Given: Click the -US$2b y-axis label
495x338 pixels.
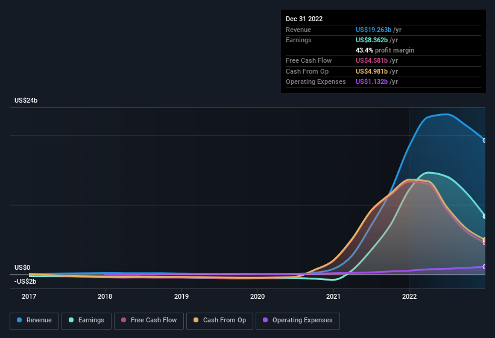Looking at the screenshot, I should click(25, 281).
